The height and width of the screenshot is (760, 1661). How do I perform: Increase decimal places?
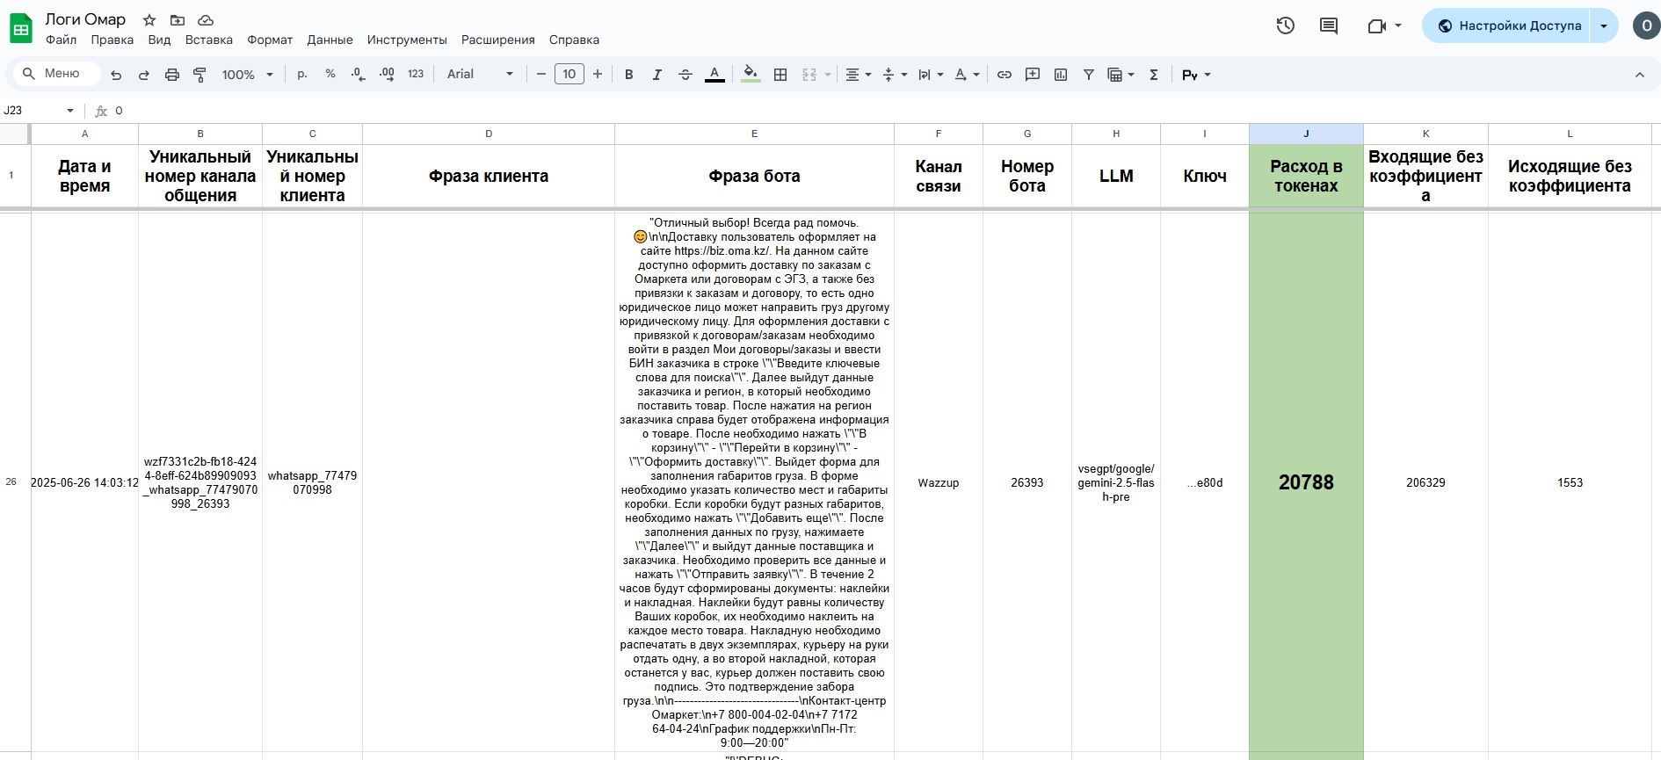tap(387, 75)
